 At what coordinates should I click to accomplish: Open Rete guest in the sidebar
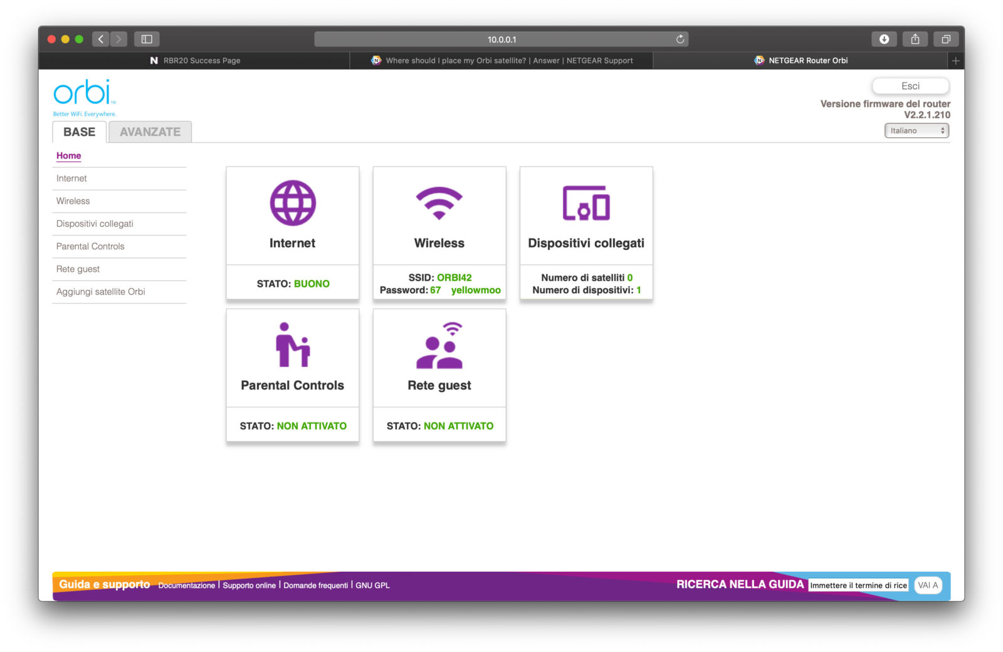(78, 269)
